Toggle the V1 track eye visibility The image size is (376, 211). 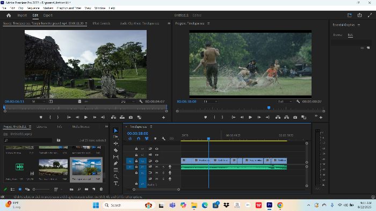(157, 161)
